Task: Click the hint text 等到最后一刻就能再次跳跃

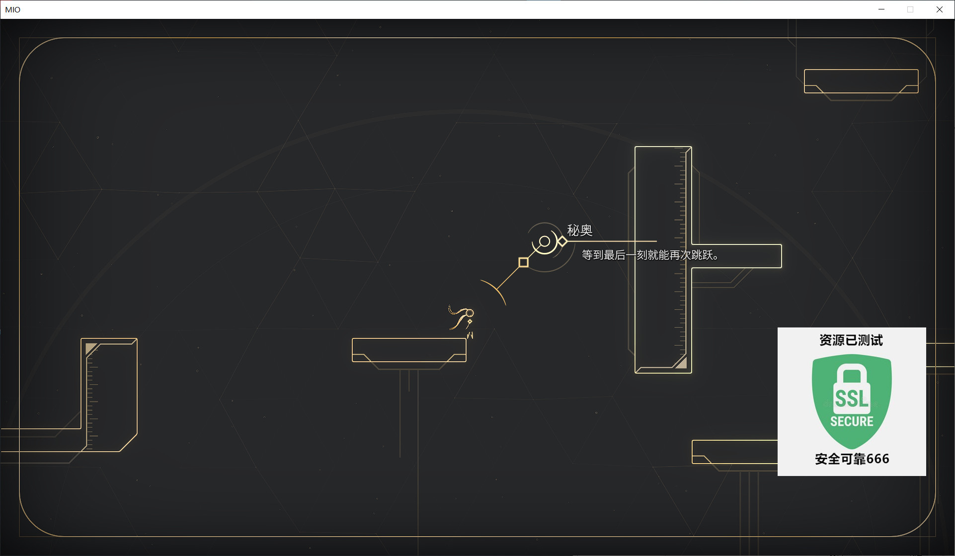Action: click(650, 255)
